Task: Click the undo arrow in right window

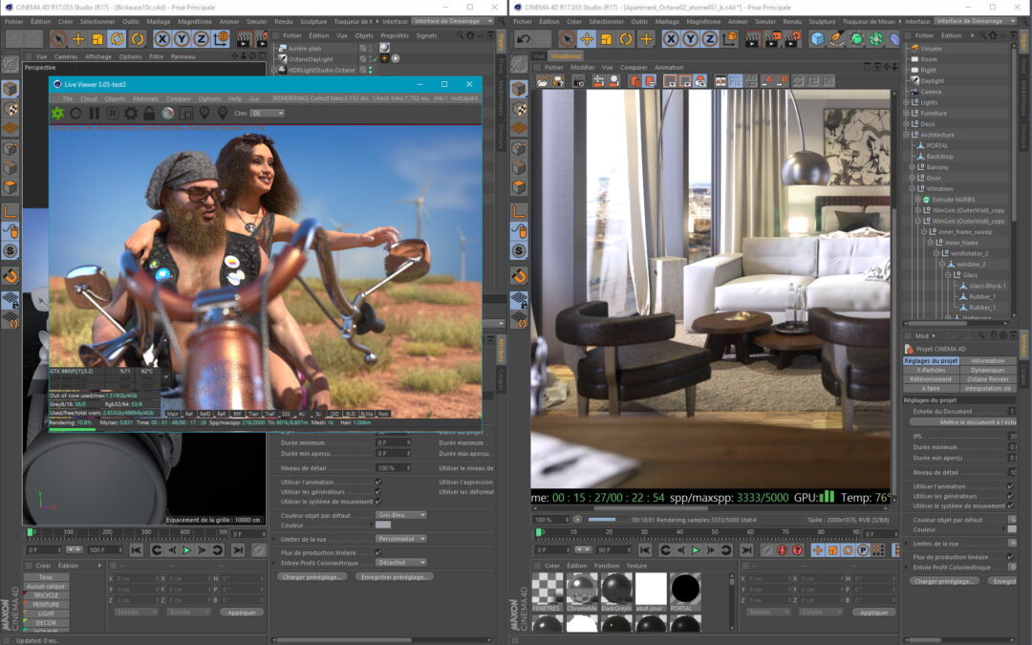Action: (523, 39)
